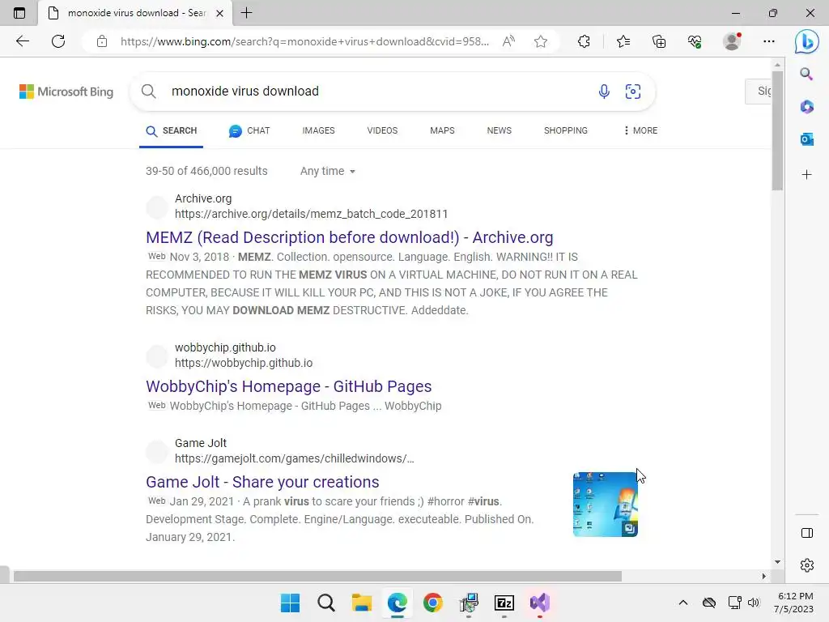829x622 pixels.
Task: Close the monoxide virus download tab
Action: coord(220,13)
